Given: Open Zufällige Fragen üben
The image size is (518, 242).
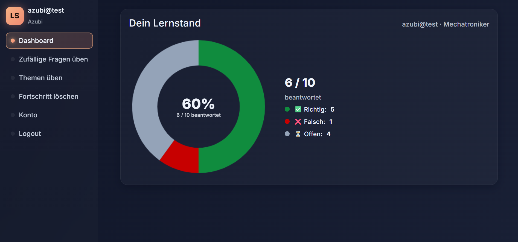Looking at the screenshot, I should tap(53, 59).
